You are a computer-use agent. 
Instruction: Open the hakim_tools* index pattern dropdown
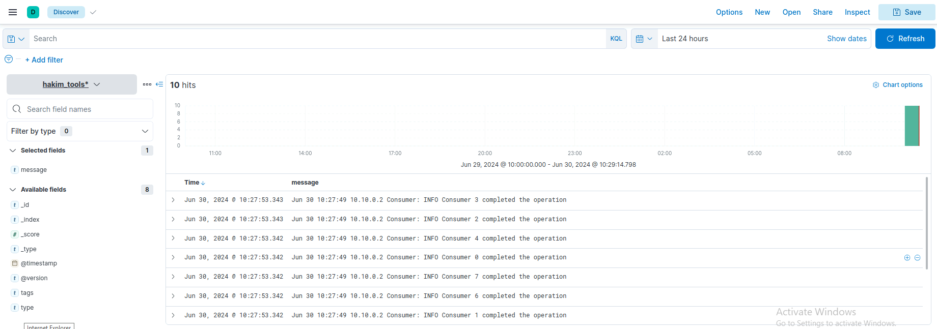[72, 84]
